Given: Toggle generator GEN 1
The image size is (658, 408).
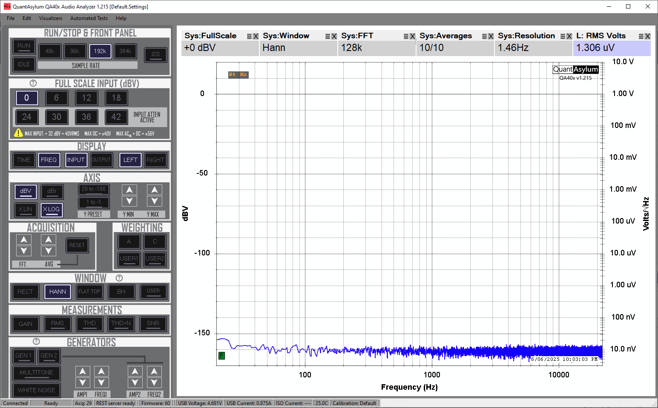Looking at the screenshot, I should pyautogui.click(x=24, y=356).
